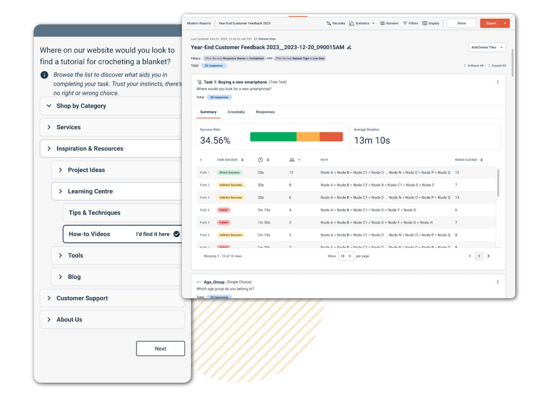This screenshot has height=395, width=544.
Task: Click the green segment of success rate bar
Action: click(273, 137)
